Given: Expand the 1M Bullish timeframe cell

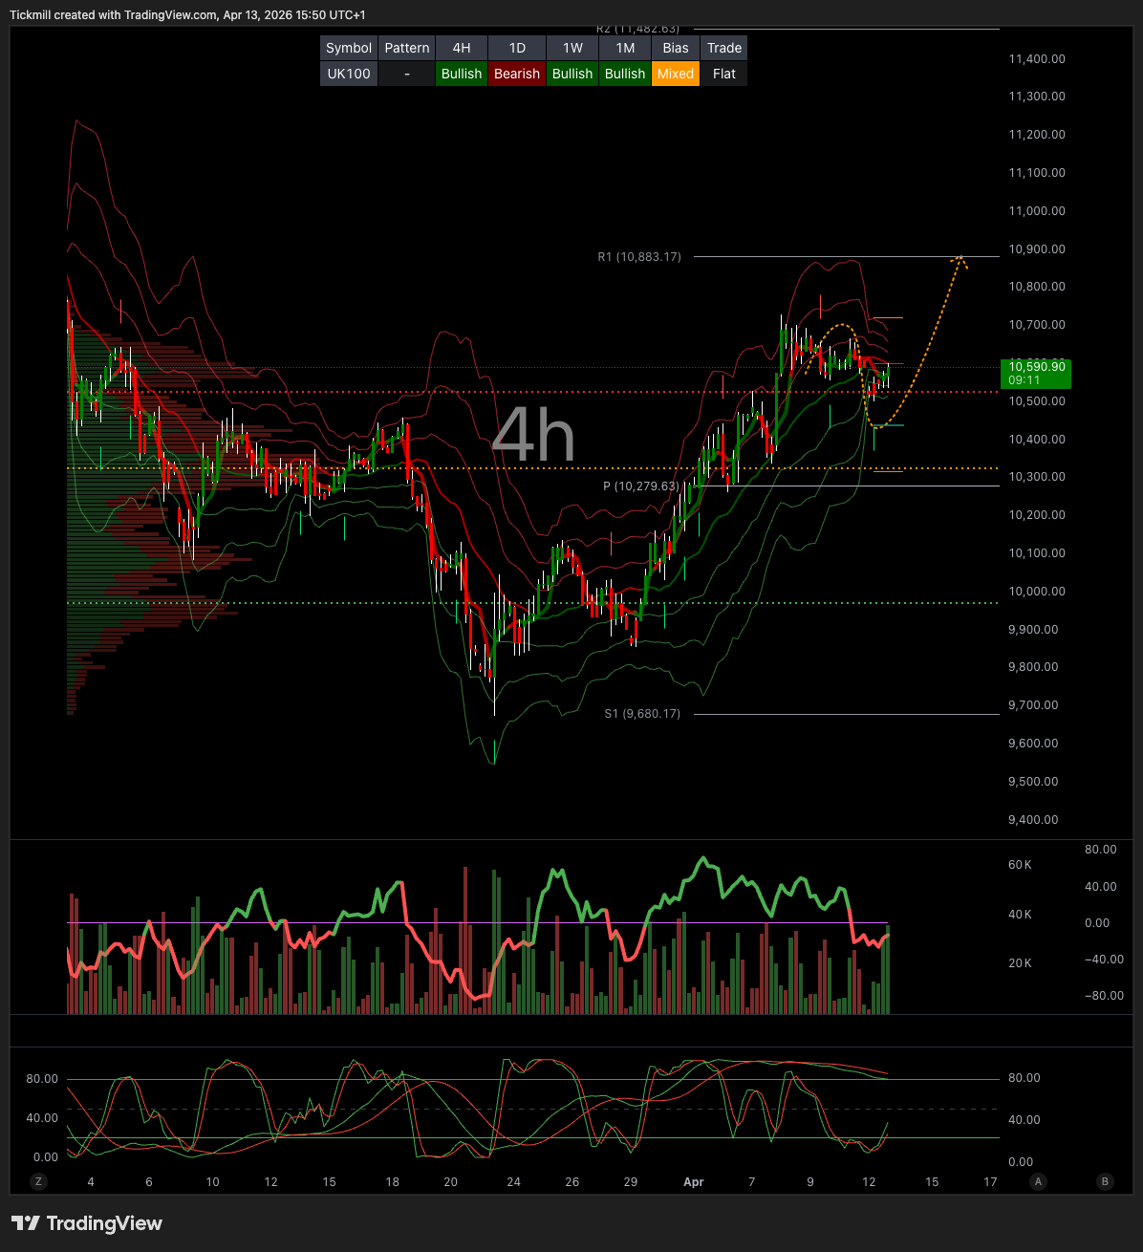Looking at the screenshot, I should tap(625, 74).
